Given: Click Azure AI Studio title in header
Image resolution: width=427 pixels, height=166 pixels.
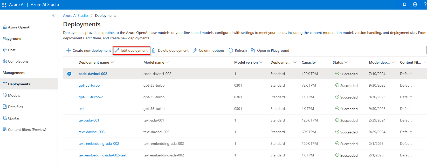Looking at the screenshot, I should [x=45, y=5].
